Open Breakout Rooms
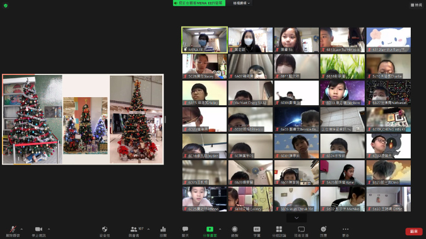This screenshot has height=239, width=426. coord(279,231)
